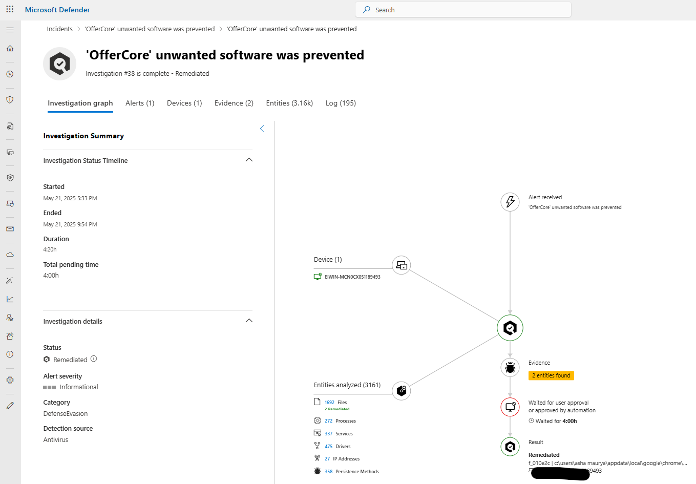
Task: Open the envelope sidebar icon
Action: (x=10, y=229)
